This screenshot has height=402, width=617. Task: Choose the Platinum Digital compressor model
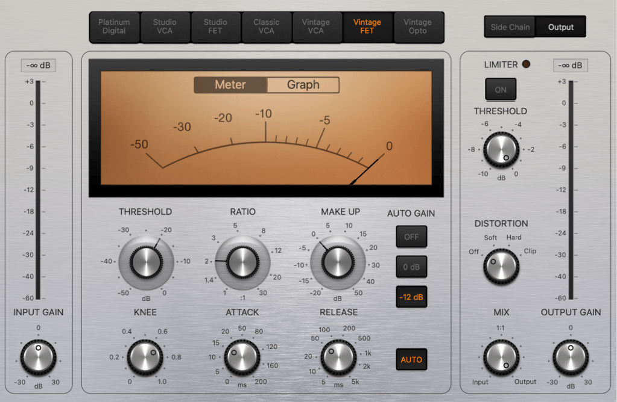pyautogui.click(x=115, y=27)
